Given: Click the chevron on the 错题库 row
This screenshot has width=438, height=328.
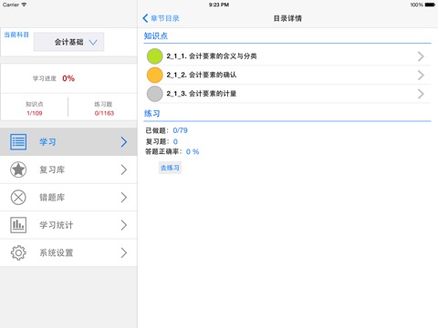Looking at the screenshot, I should click(x=124, y=198).
